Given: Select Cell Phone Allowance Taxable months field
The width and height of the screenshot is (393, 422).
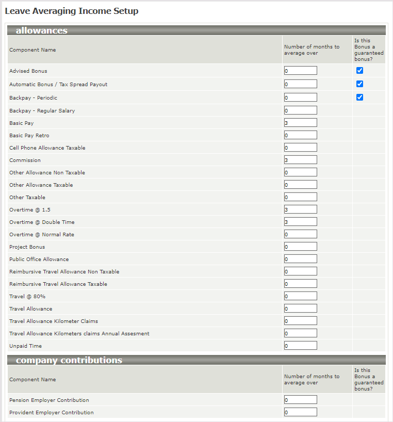Looking at the screenshot, I should coord(300,148).
